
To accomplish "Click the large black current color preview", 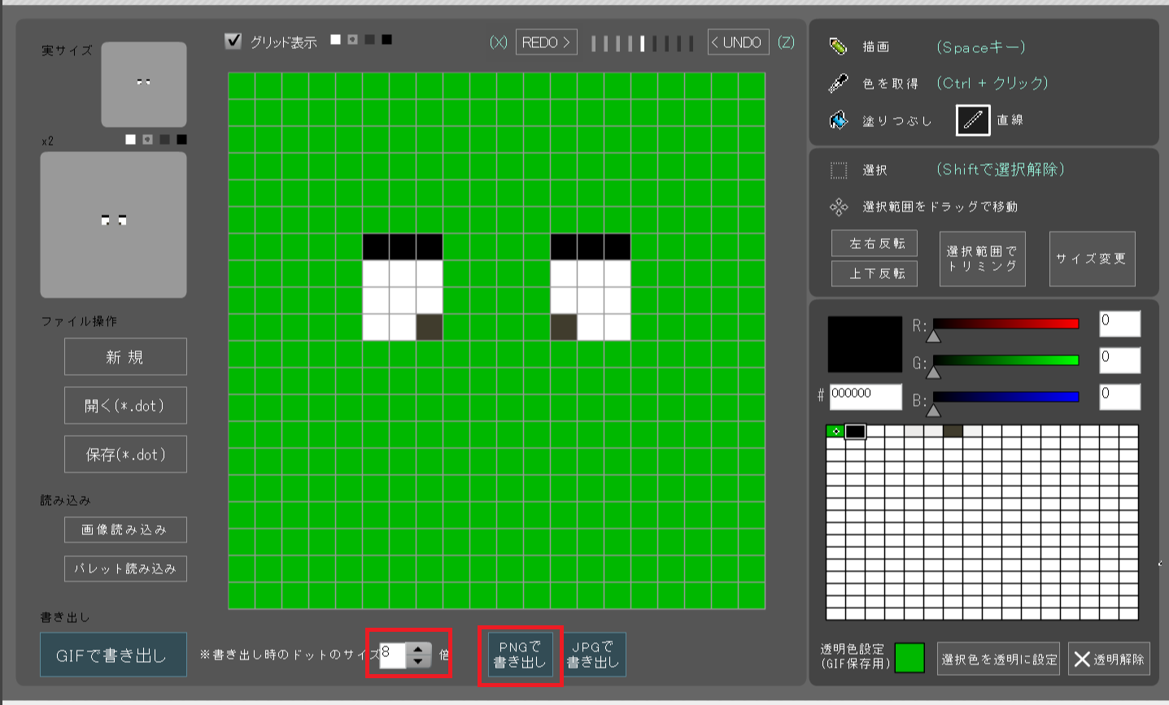I will [865, 345].
